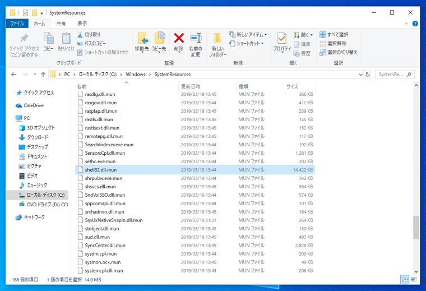
Task: Select デスクトップ in navigation pane
Action: pyautogui.click(x=34, y=147)
